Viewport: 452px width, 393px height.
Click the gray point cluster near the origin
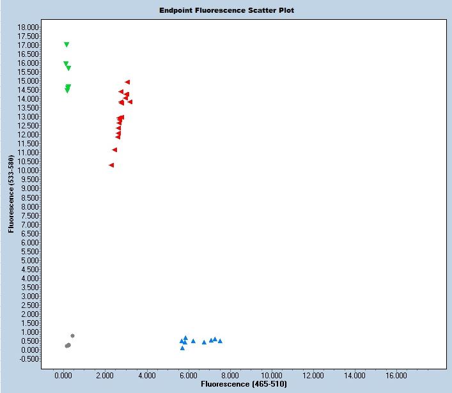click(x=67, y=346)
